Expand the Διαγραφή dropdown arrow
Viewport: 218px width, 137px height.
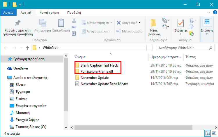(140, 22)
